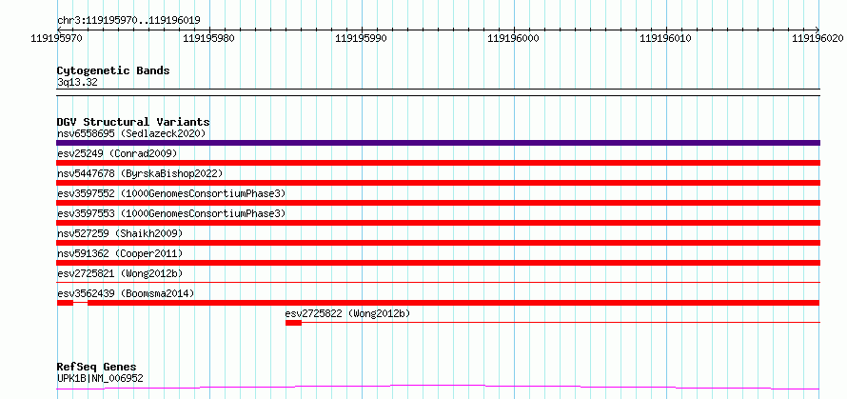The width and height of the screenshot is (847, 399).
Task: Select the purple nsv6558695 variant bar
Action: (x=438, y=143)
